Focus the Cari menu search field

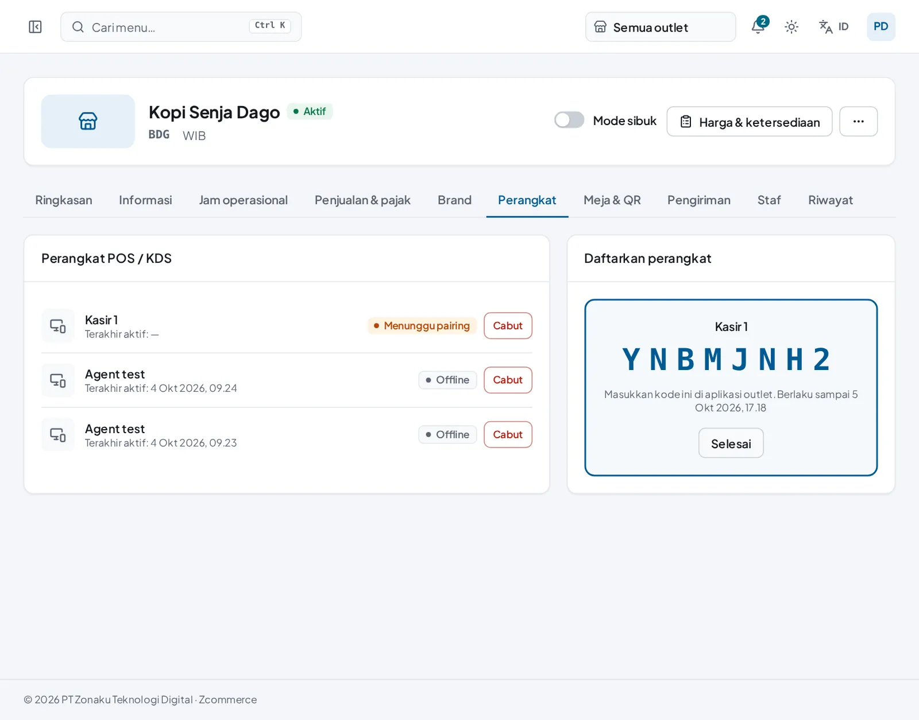coord(181,27)
